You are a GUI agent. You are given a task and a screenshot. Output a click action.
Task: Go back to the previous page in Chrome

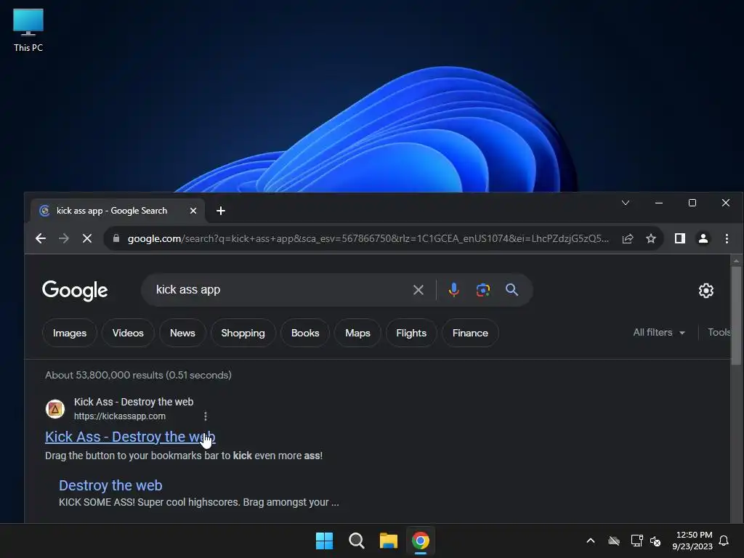click(x=41, y=238)
